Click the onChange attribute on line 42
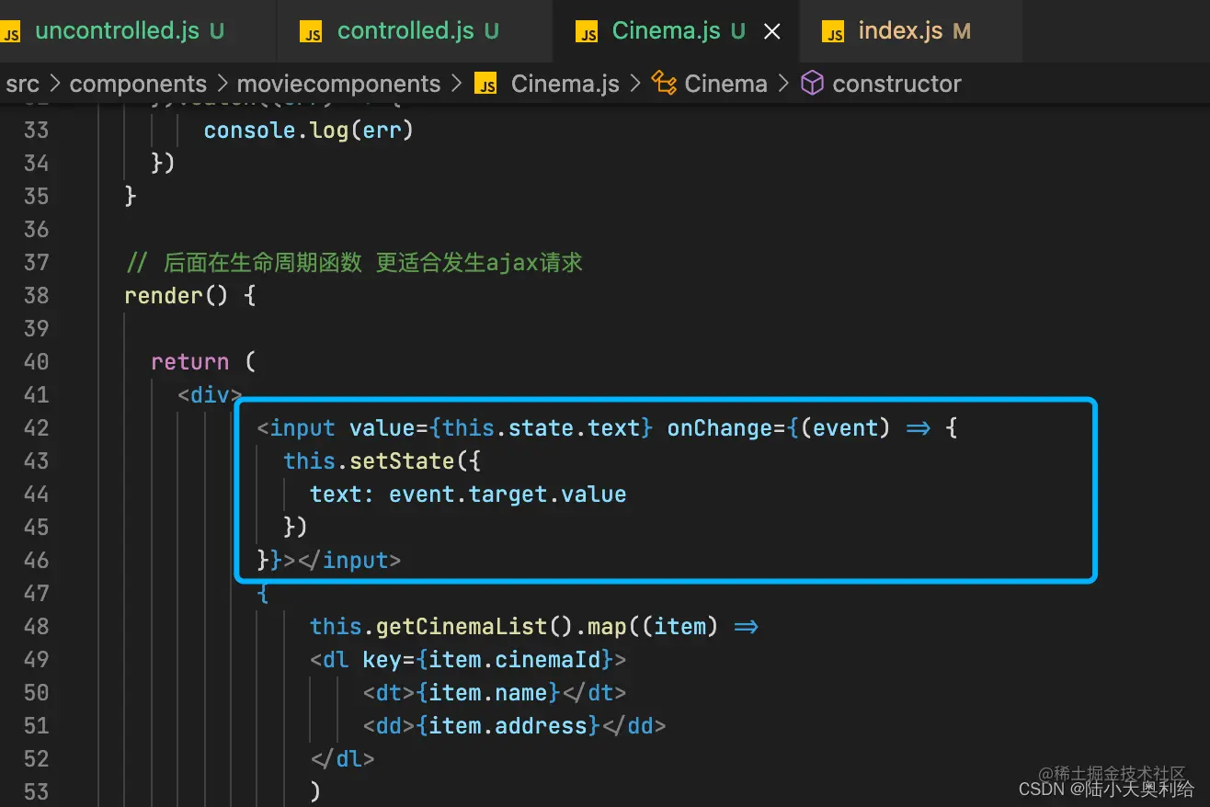The height and width of the screenshot is (807, 1210). pos(720,428)
